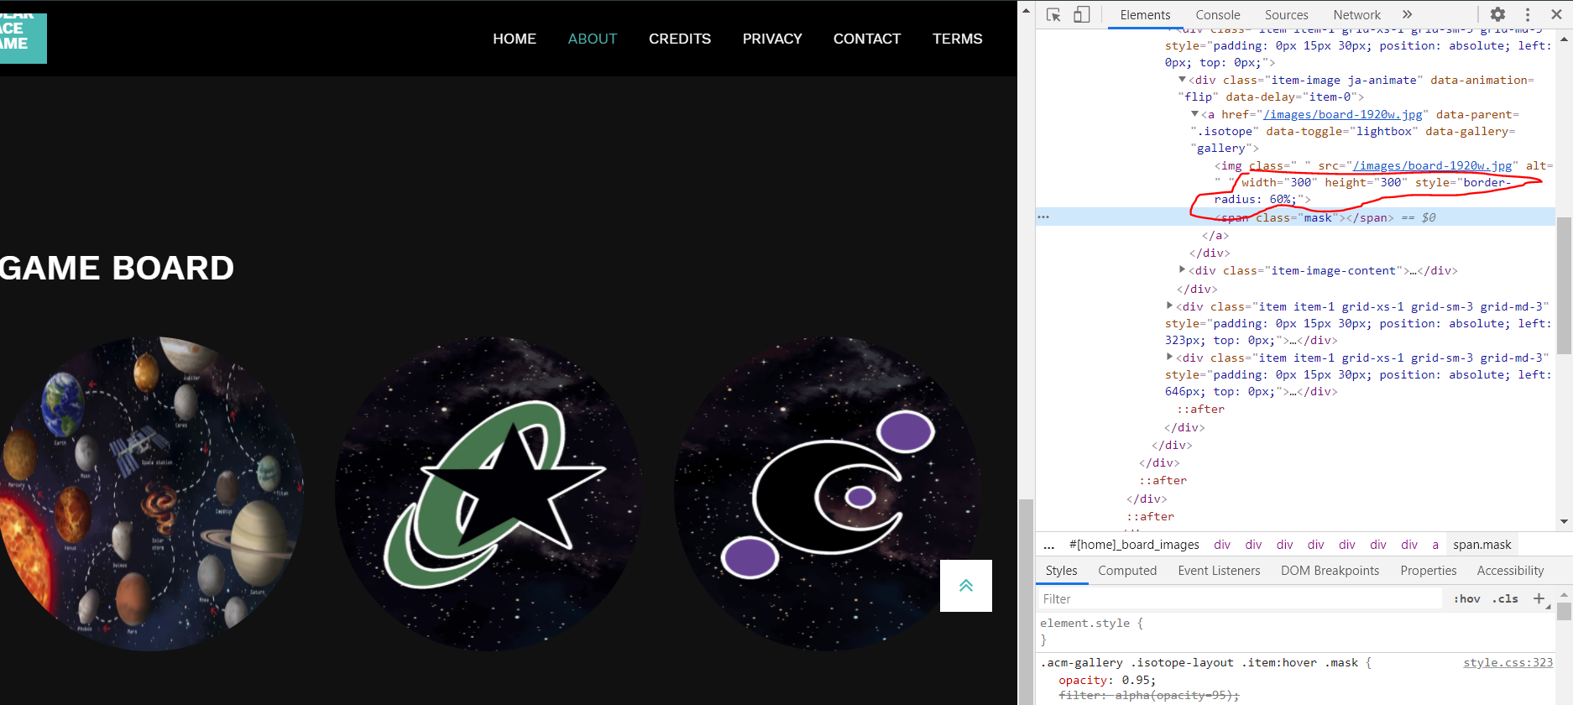Screen dimensions: 1573x705
Task: Open the DOM Breakpoints pane tab
Action: pyautogui.click(x=1330, y=571)
